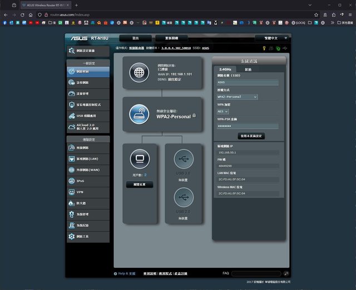Screen dimensions: 356x290
Task: Open the System Log sidebar item
Action: [88, 226]
